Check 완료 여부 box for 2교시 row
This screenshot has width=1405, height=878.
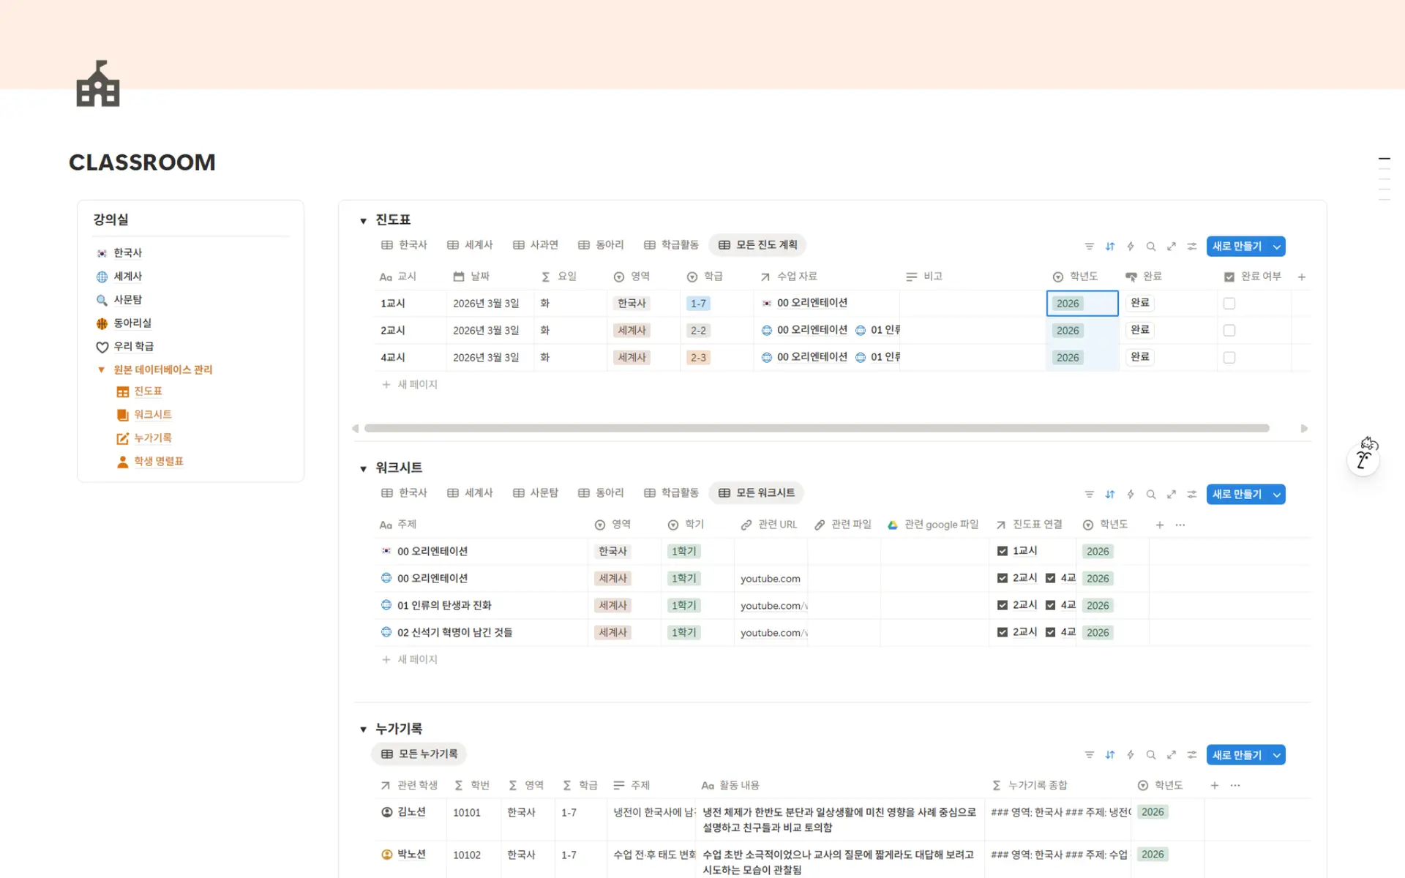pyautogui.click(x=1229, y=331)
